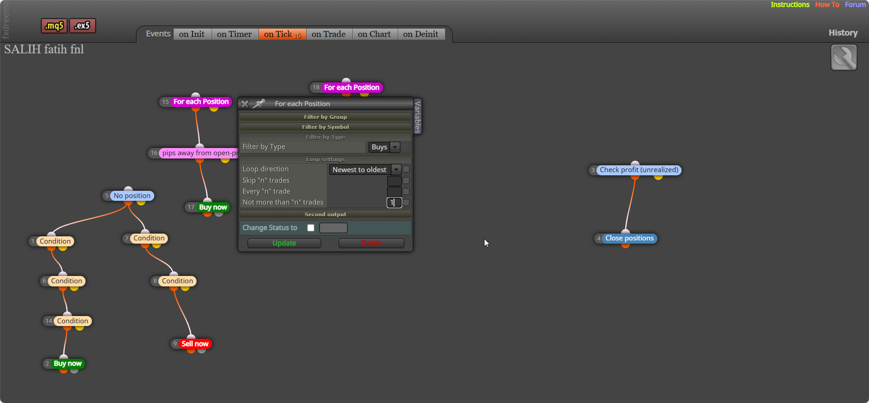Toggle checkbox beside Skip n trades

tap(406, 180)
